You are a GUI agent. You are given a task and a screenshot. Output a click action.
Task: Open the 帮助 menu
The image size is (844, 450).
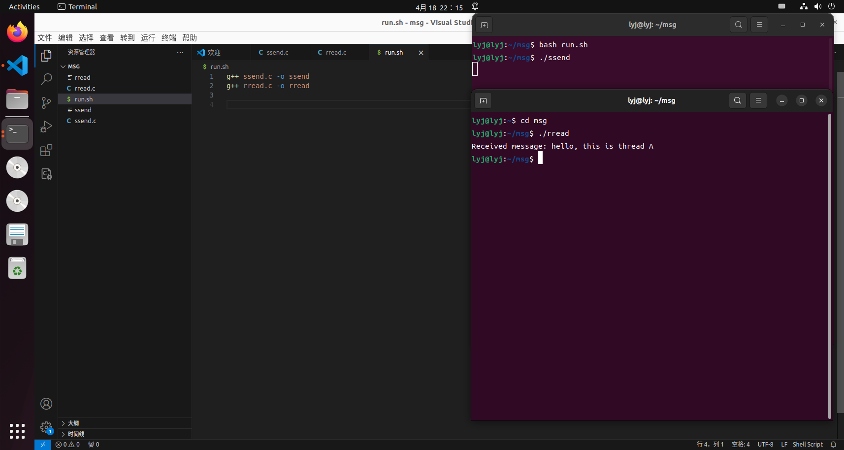[x=190, y=38]
